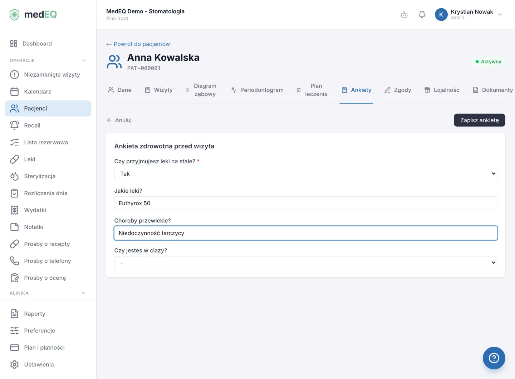The image size is (515, 379).
Task: Click 'Plan Start' subtitle in header
Action: pyautogui.click(x=117, y=19)
